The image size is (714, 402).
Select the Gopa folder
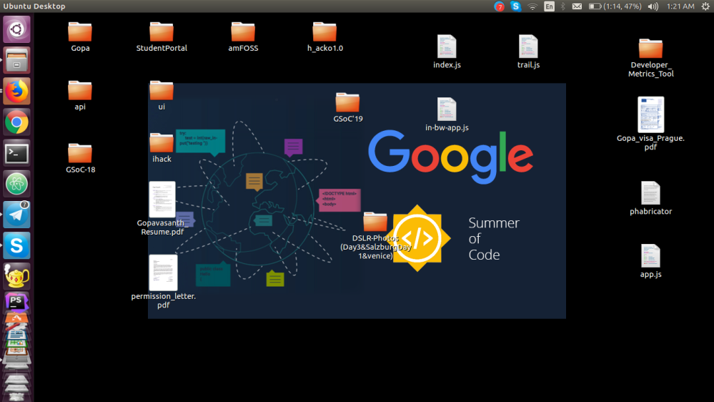80,37
